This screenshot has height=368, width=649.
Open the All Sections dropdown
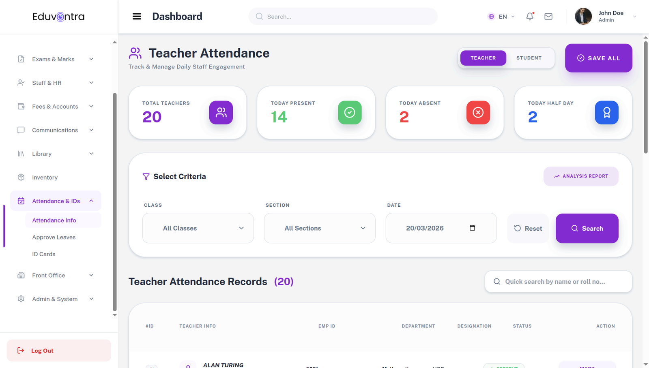[x=319, y=228]
